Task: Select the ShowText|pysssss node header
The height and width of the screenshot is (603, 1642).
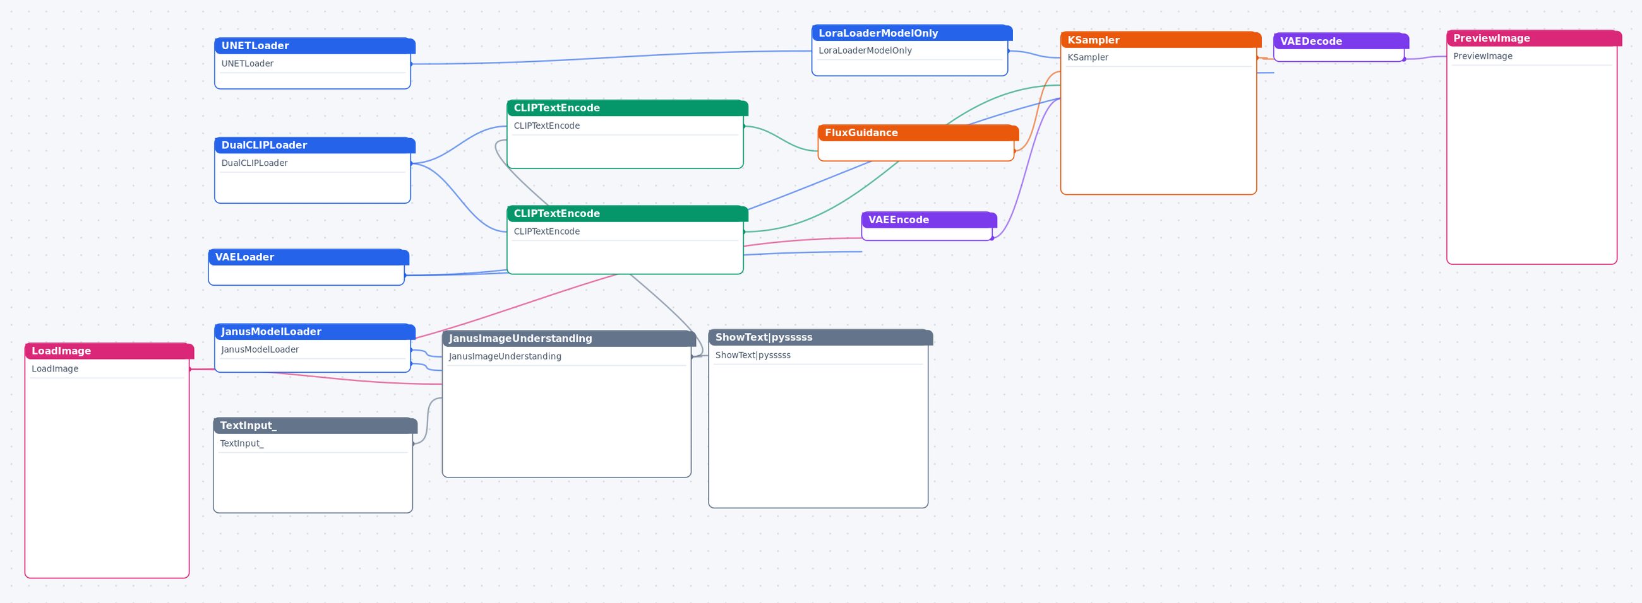Action: [x=820, y=337]
